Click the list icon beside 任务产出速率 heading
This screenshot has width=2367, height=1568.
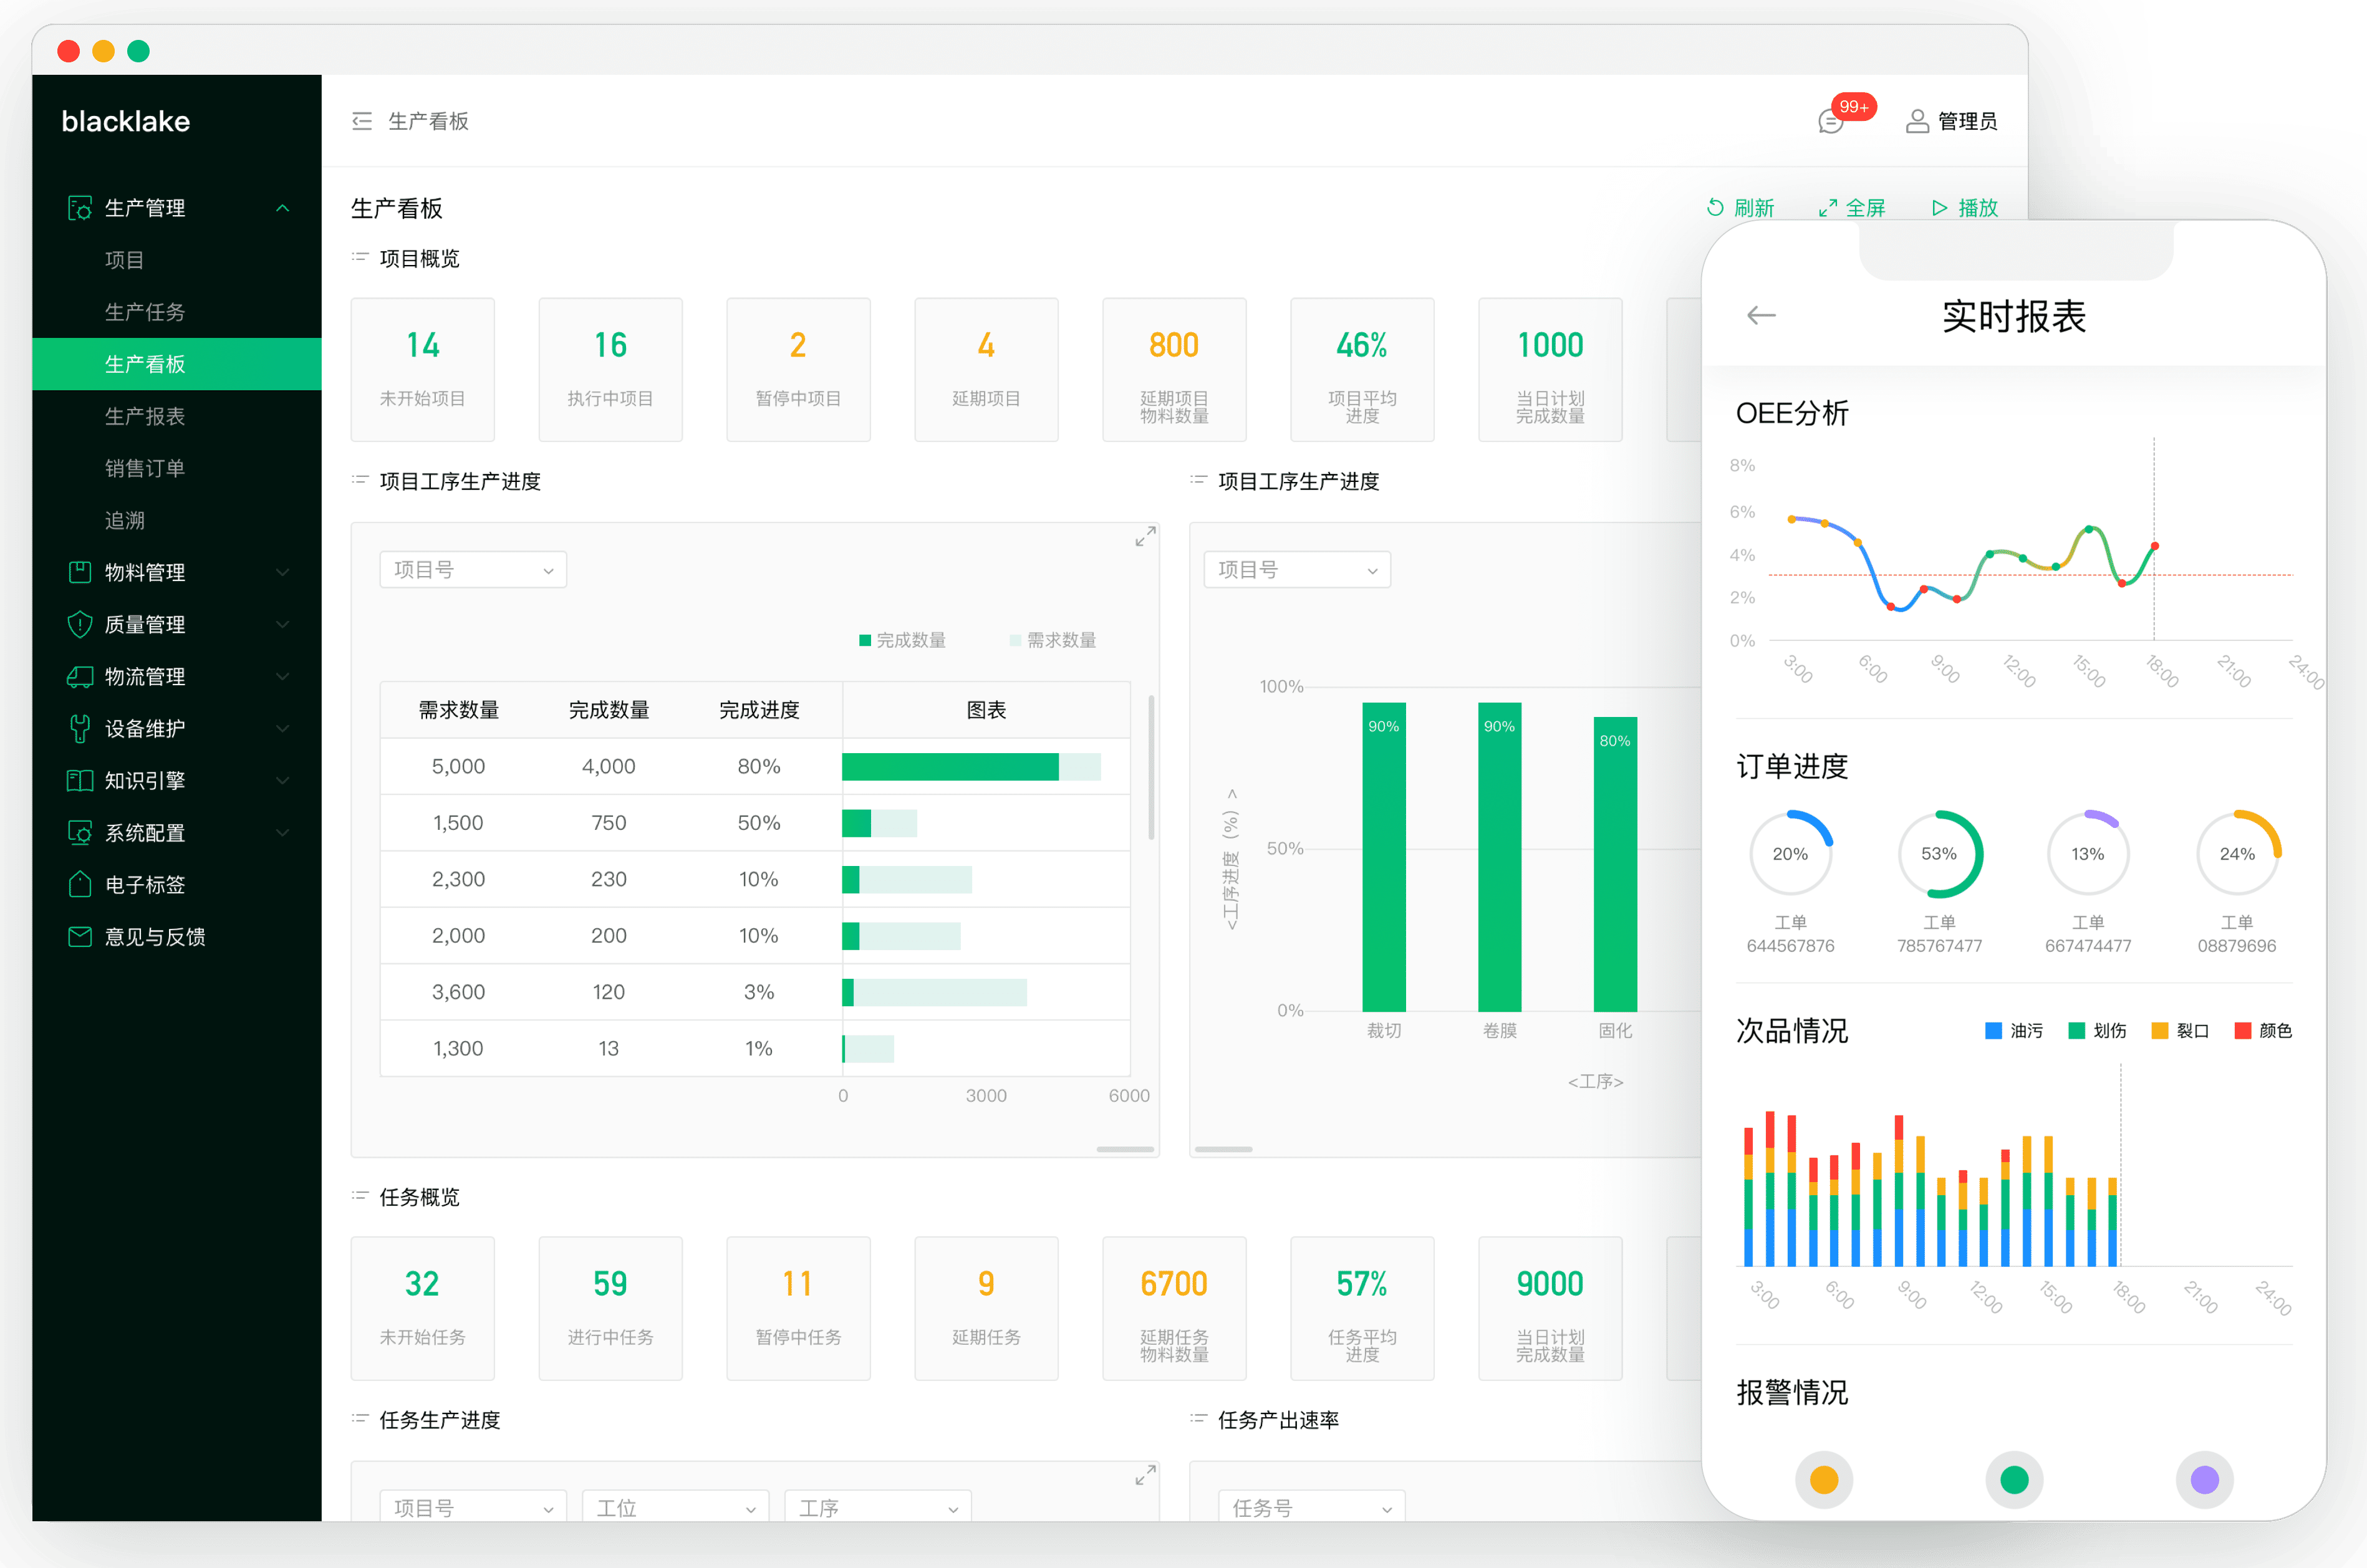1198,1419
